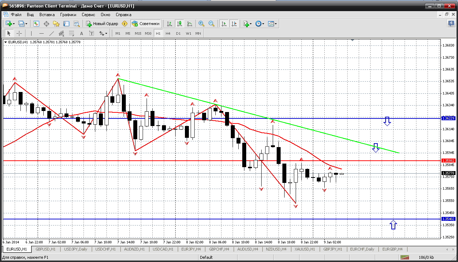Click the application icon left of Файл
The image size is (458, 262).
[x=6, y=15]
